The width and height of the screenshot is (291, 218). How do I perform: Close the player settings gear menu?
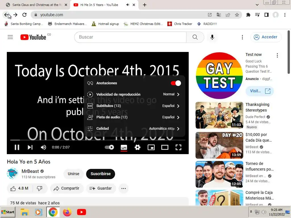click(x=138, y=147)
